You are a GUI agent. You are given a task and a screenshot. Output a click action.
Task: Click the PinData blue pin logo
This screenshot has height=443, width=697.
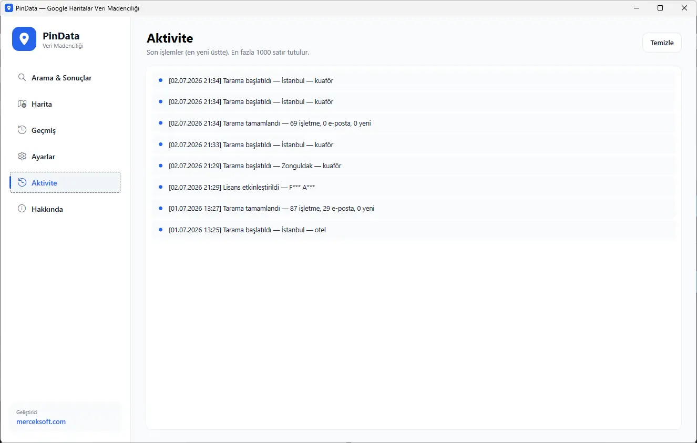(x=24, y=39)
